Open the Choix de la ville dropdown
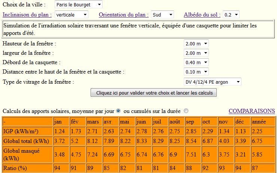 click(x=79, y=5)
